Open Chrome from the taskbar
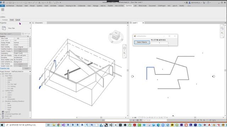The image size is (227, 127). (59, 125)
